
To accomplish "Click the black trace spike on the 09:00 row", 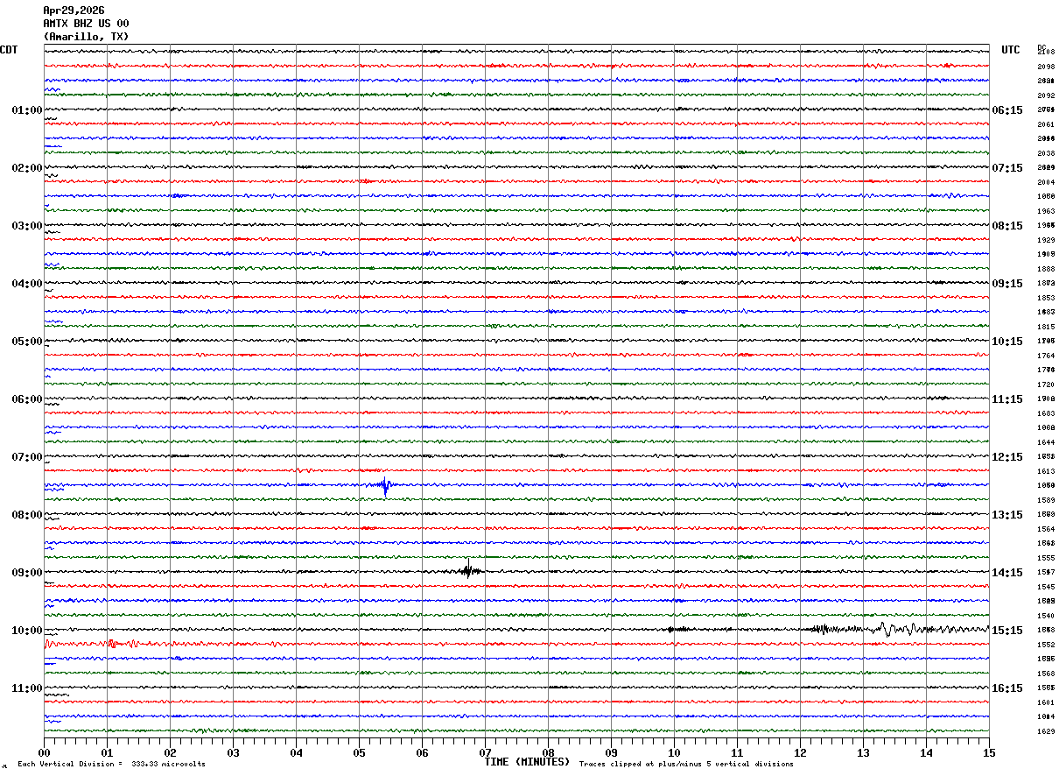I will click(468, 571).
